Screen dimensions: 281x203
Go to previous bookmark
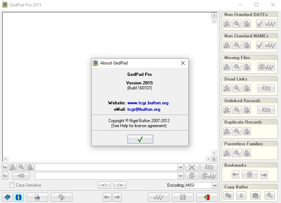coord(235,175)
